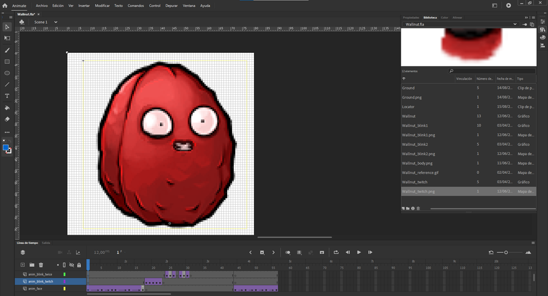Screen dimensions: 548x296
Task: Select the Line tool
Action: (7, 84)
